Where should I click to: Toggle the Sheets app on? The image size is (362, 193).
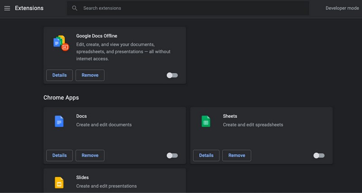(x=319, y=155)
